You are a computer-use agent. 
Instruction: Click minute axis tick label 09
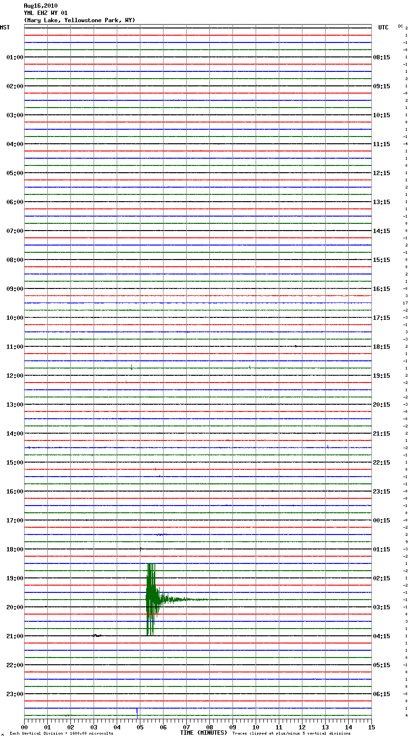tap(232, 727)
